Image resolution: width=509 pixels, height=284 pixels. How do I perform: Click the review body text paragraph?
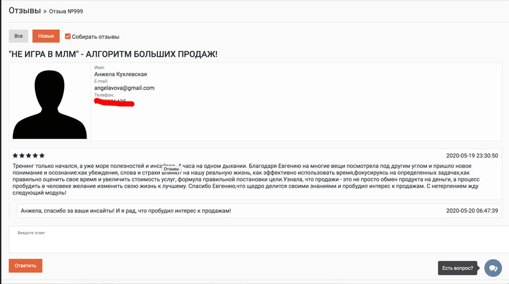[x=246, y=180]
